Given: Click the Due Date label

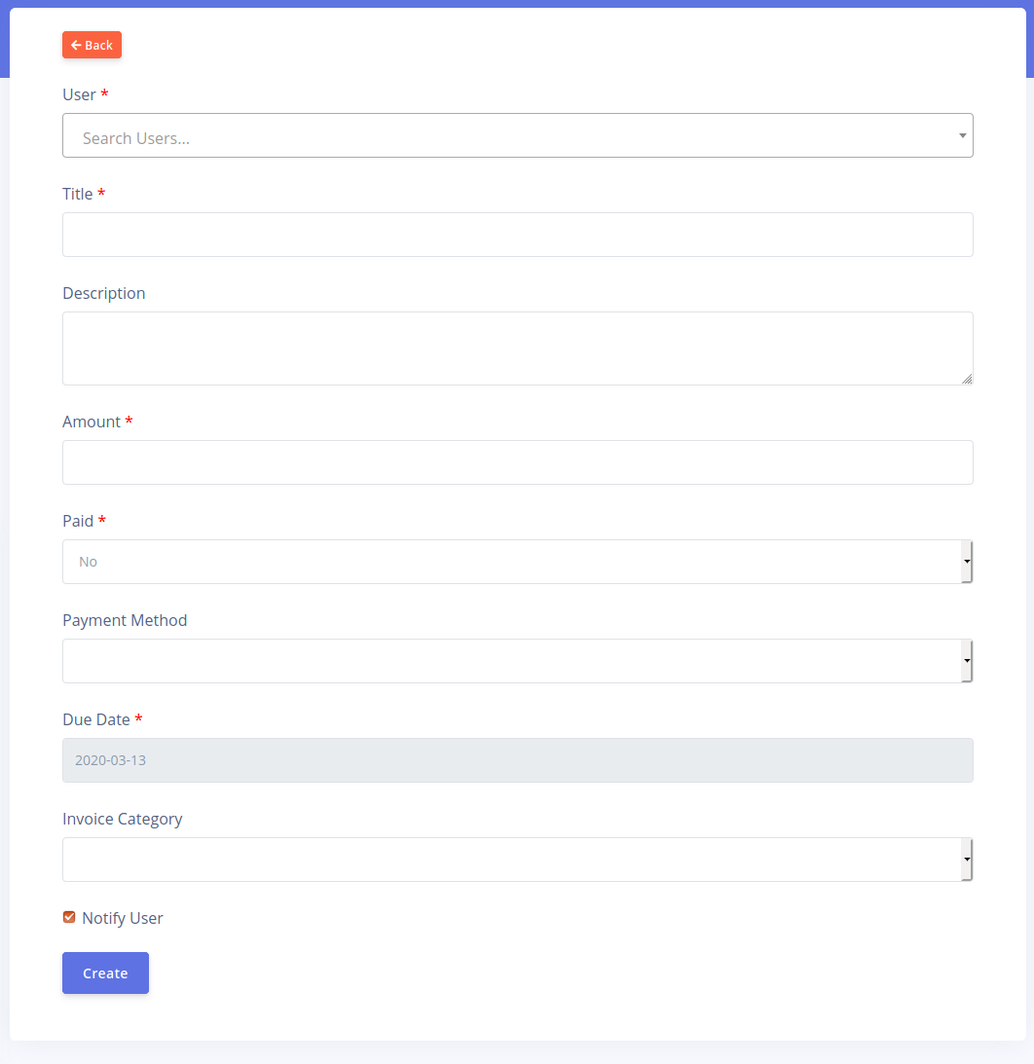Looking at the screenshot, I should (96, 719).
